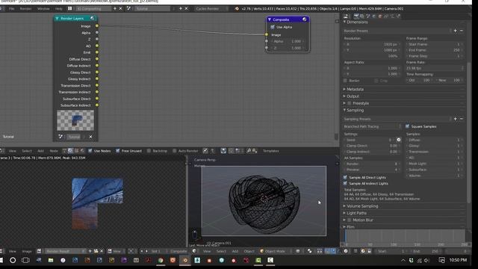Click the resolution percentage slider at 100%
The image size is (478, 269).
click(371, 56)
